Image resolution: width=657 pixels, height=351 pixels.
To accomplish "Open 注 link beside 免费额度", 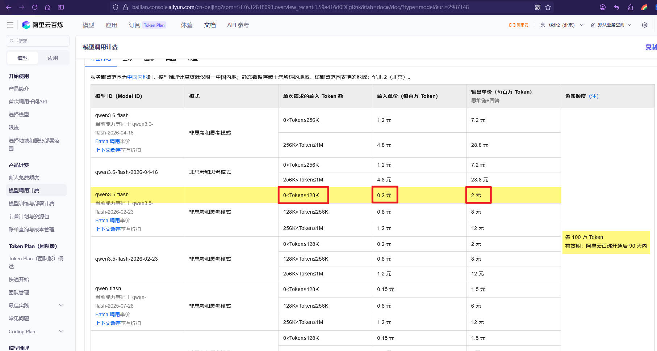I will tap(594, 96).
